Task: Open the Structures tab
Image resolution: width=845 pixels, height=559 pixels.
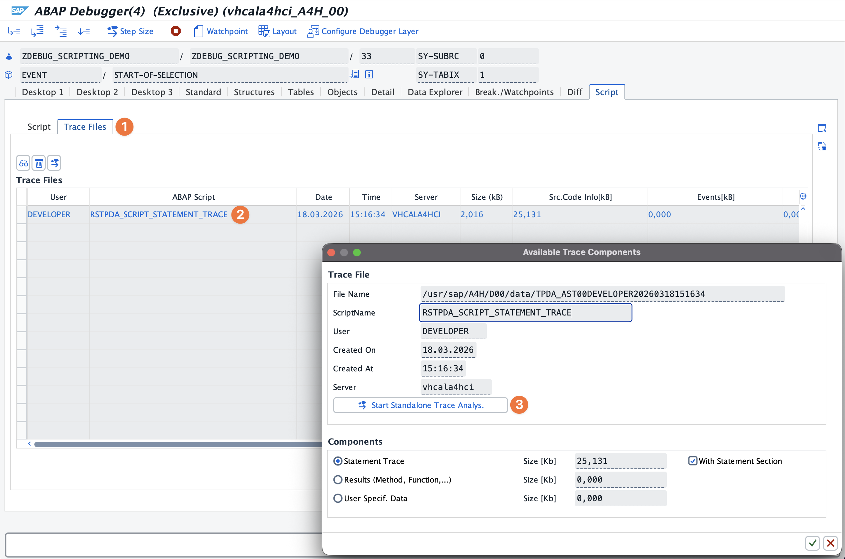Action: (254, 92)
